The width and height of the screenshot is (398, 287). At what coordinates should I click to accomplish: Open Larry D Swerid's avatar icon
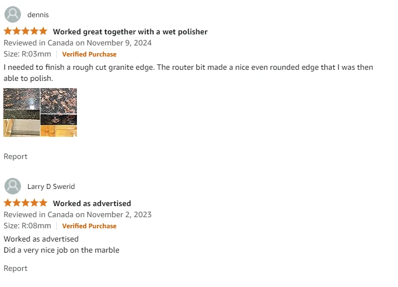coord(13,186)
